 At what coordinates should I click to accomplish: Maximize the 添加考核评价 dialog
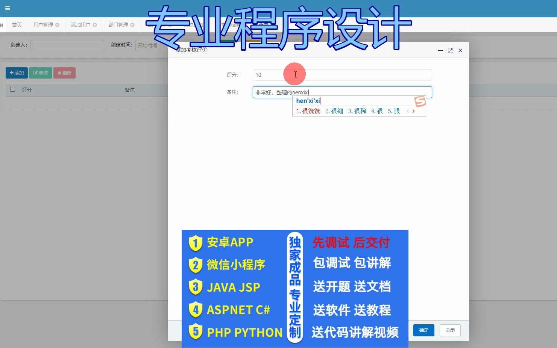click(x=451, y=50)
